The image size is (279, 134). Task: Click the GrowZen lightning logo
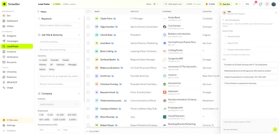pyautogui.click(x=4, y=4)
